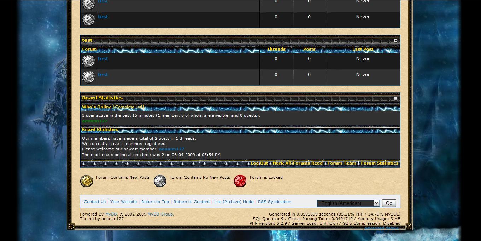This screenshot has height=241, width=481.
Task: Click the 'Our members have made a total of 2 posts' line
Action: [x=139, y=138]
